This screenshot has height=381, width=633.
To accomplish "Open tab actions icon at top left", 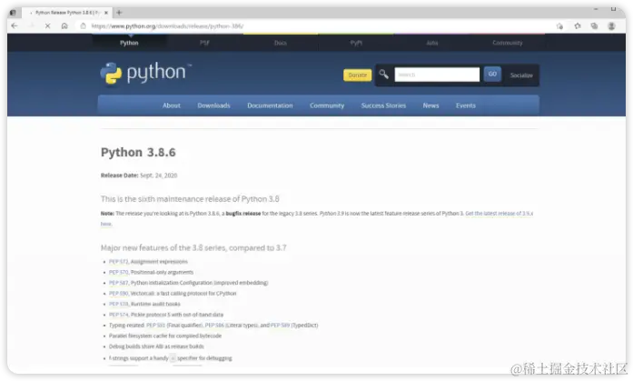I will [x=13, y=13].
